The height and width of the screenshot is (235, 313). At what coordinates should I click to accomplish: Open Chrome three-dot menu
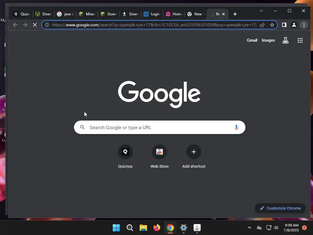(x=304, y=25)
